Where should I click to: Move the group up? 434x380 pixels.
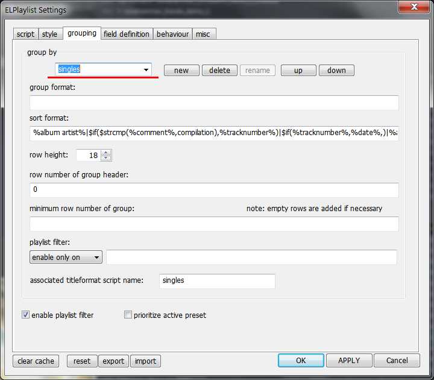point(298,71)
